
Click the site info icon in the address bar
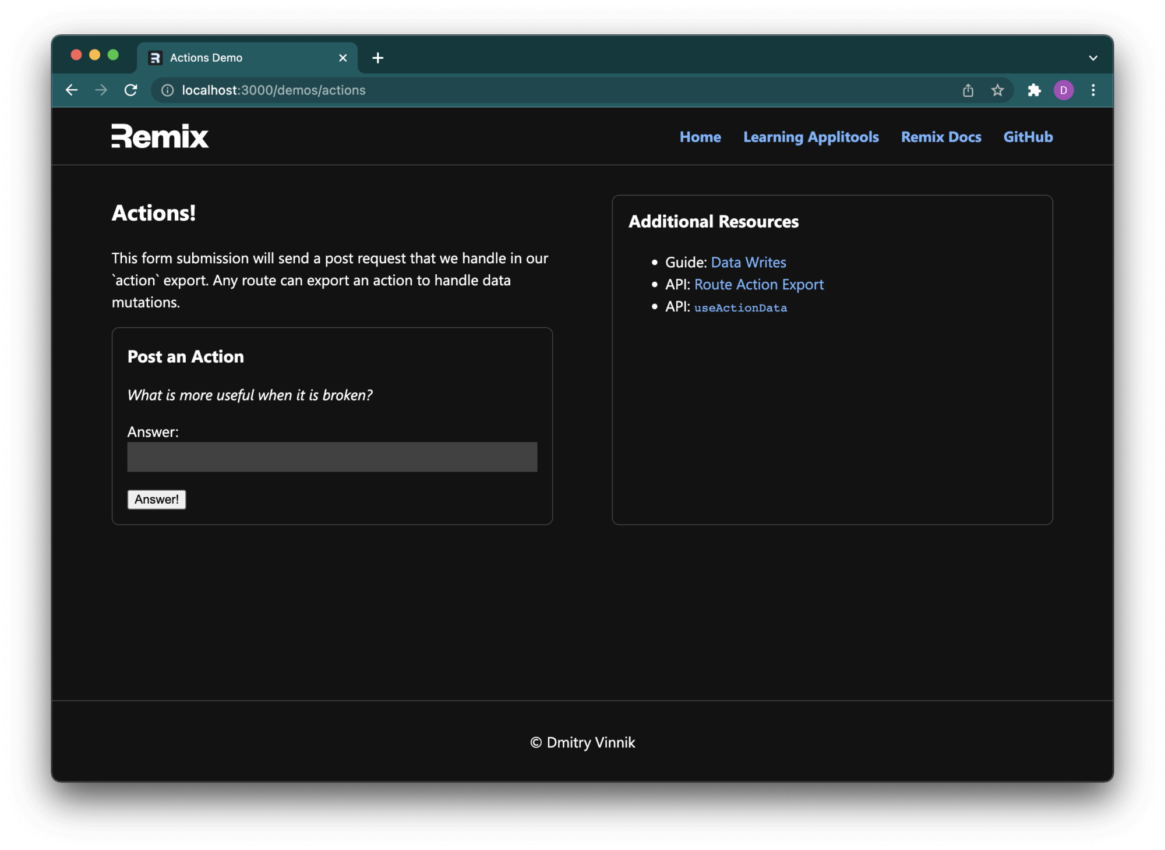point(167,90)
